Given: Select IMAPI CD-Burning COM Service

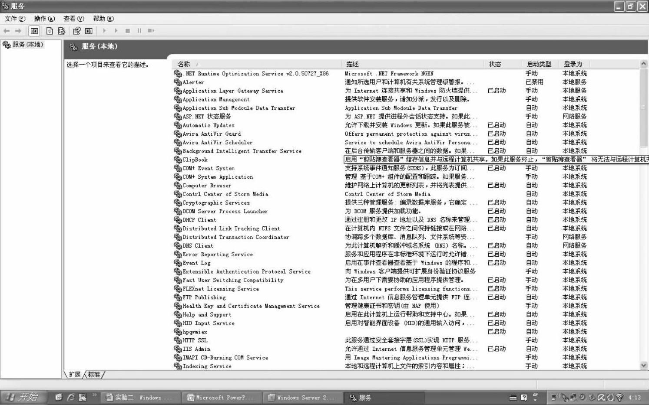Looking at the screenshot, I should click(225, 358).
